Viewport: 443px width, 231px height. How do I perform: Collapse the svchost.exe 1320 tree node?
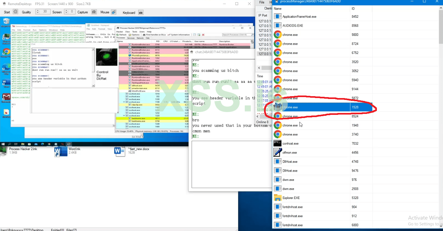pos(124,115)
